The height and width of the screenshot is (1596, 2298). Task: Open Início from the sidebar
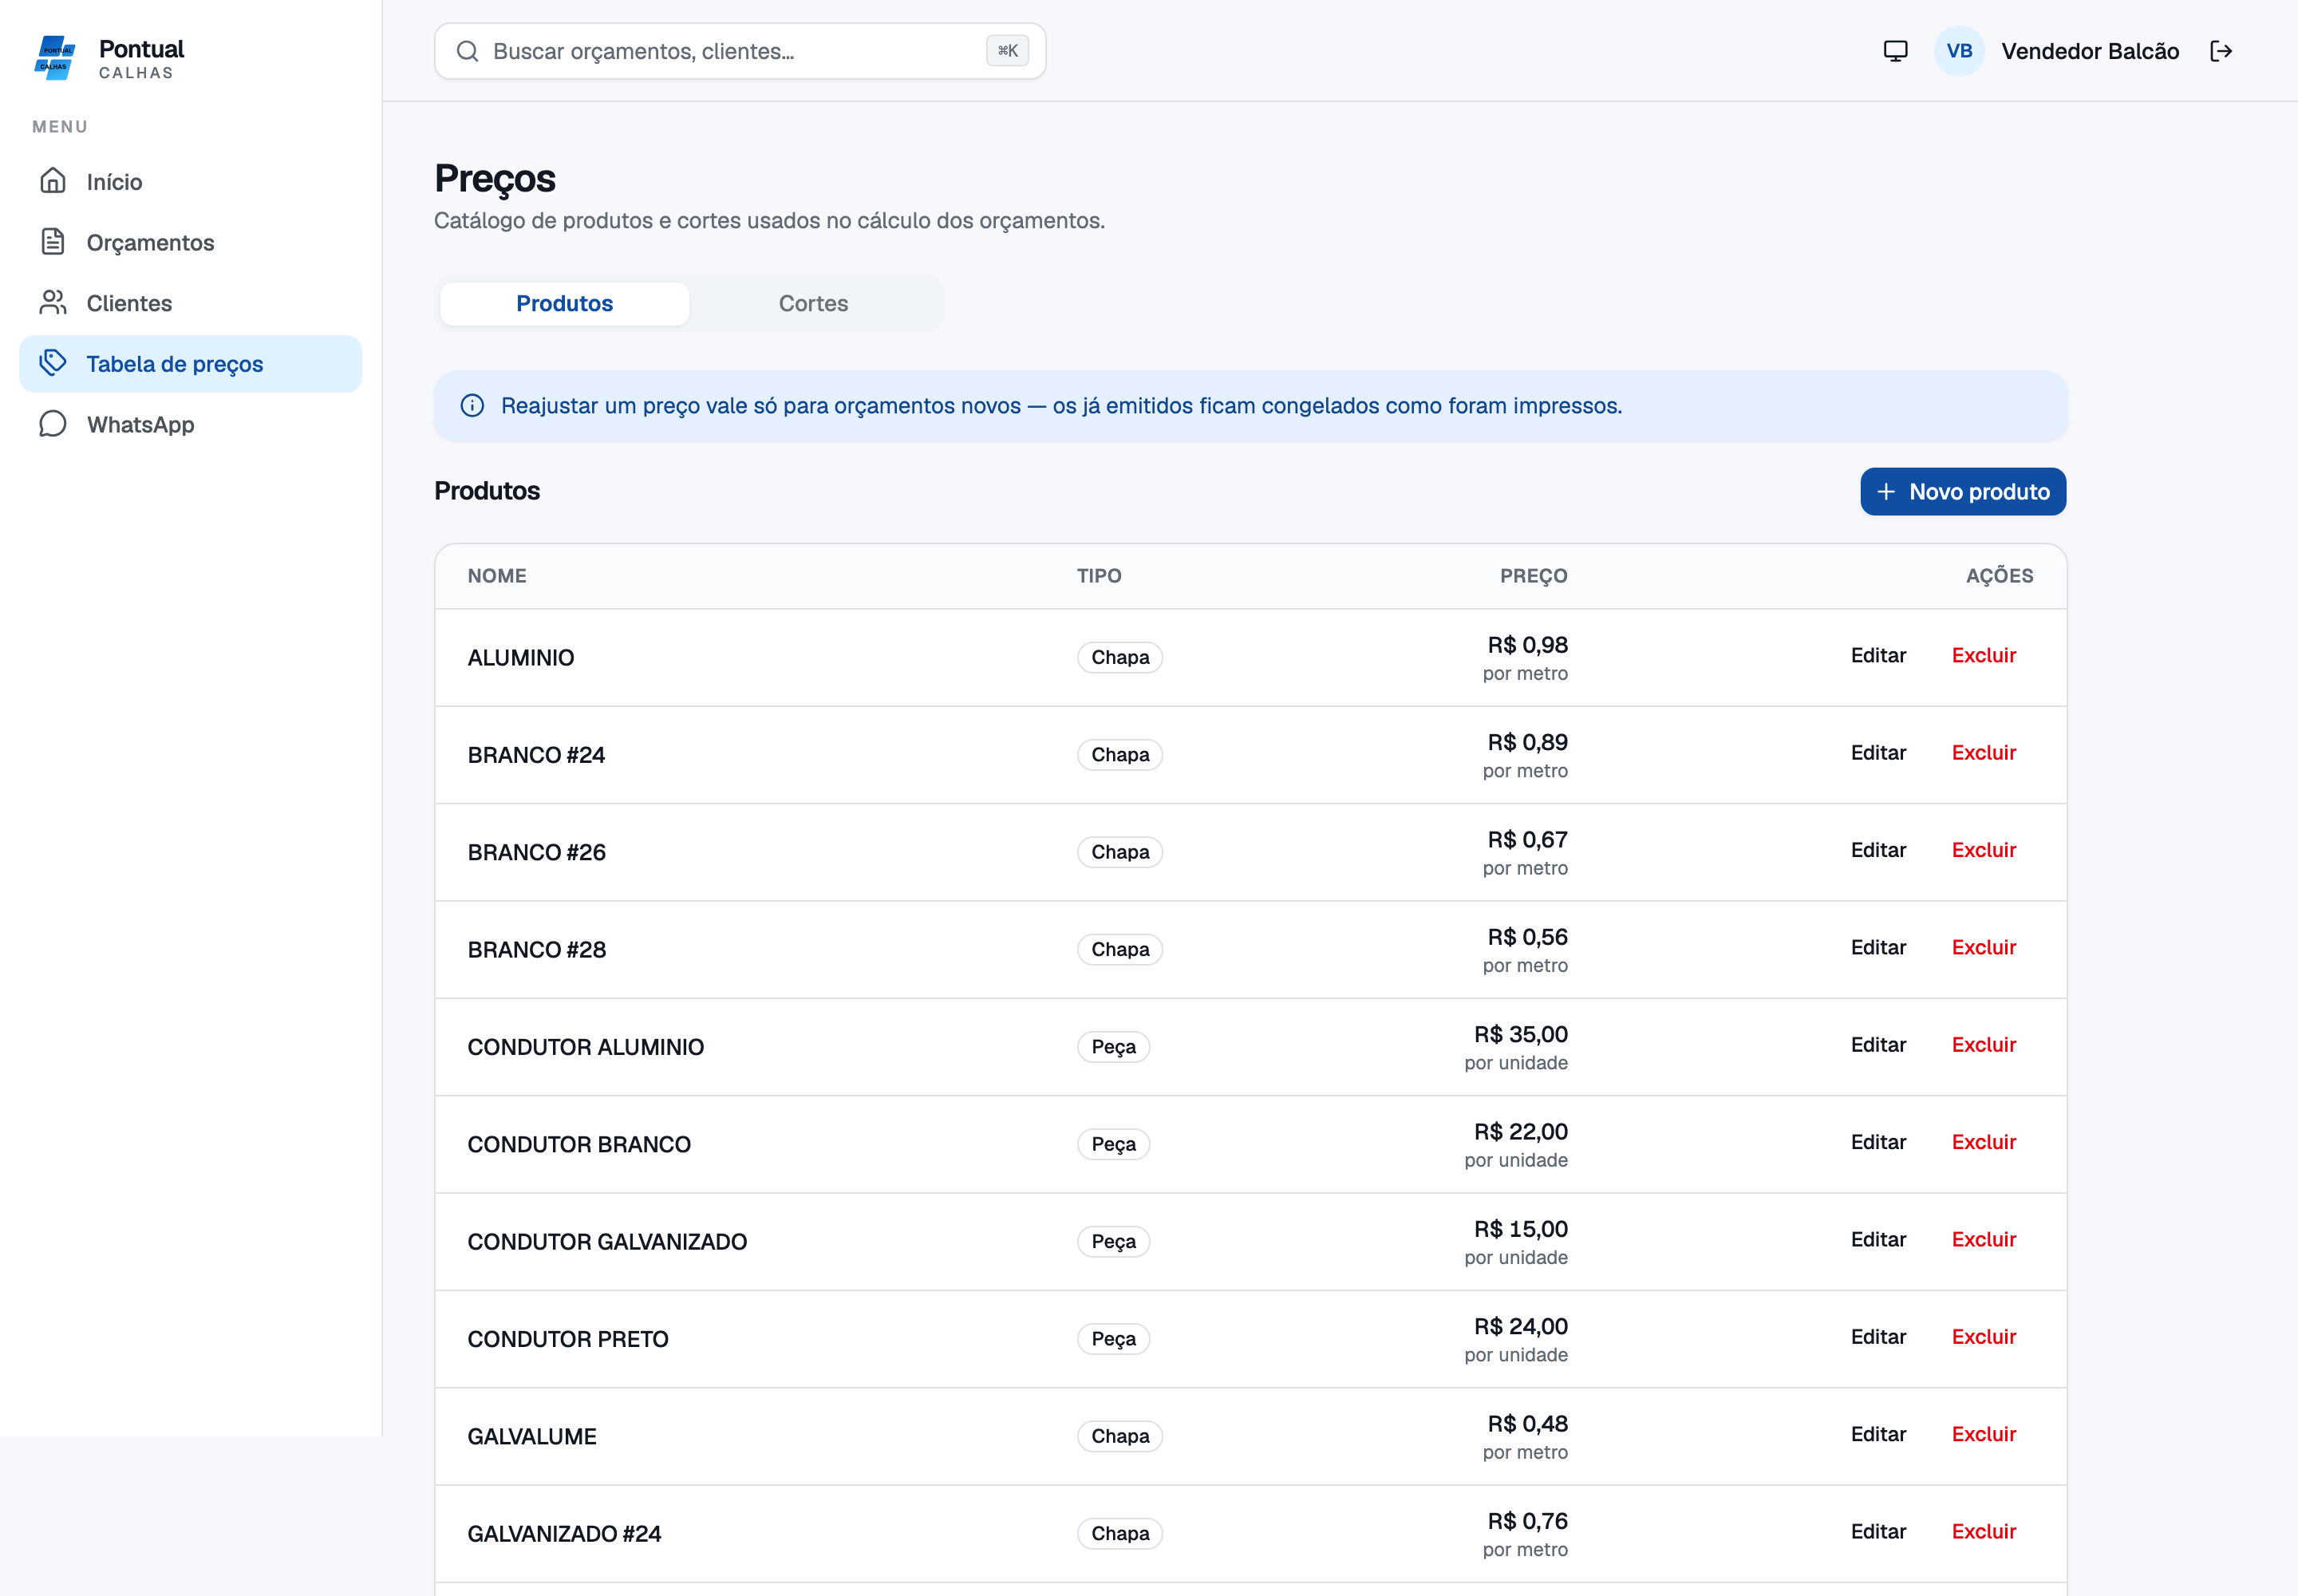tap(190, 182)
